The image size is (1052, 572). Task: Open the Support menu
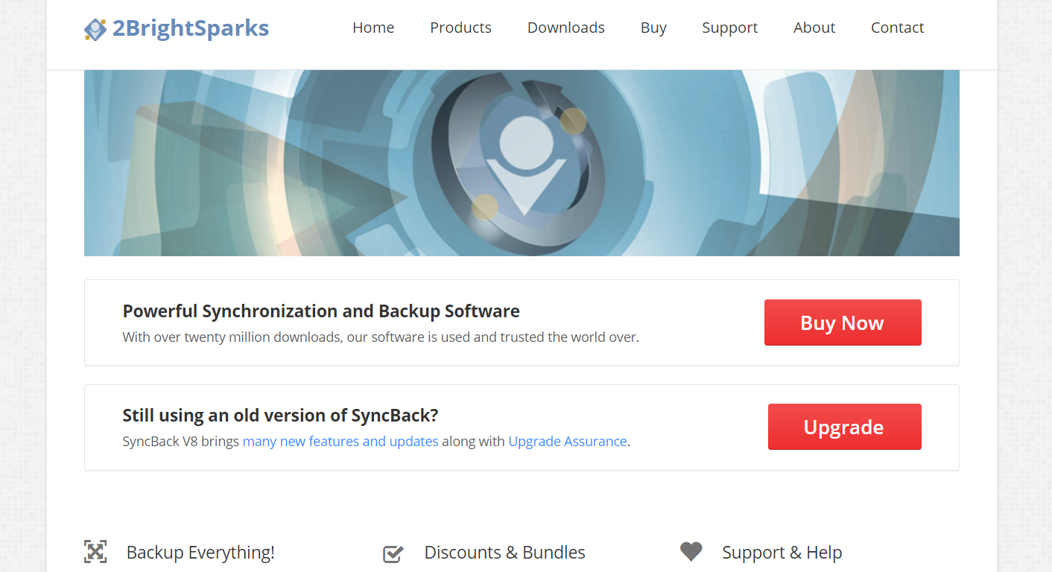tap(729, 28)
